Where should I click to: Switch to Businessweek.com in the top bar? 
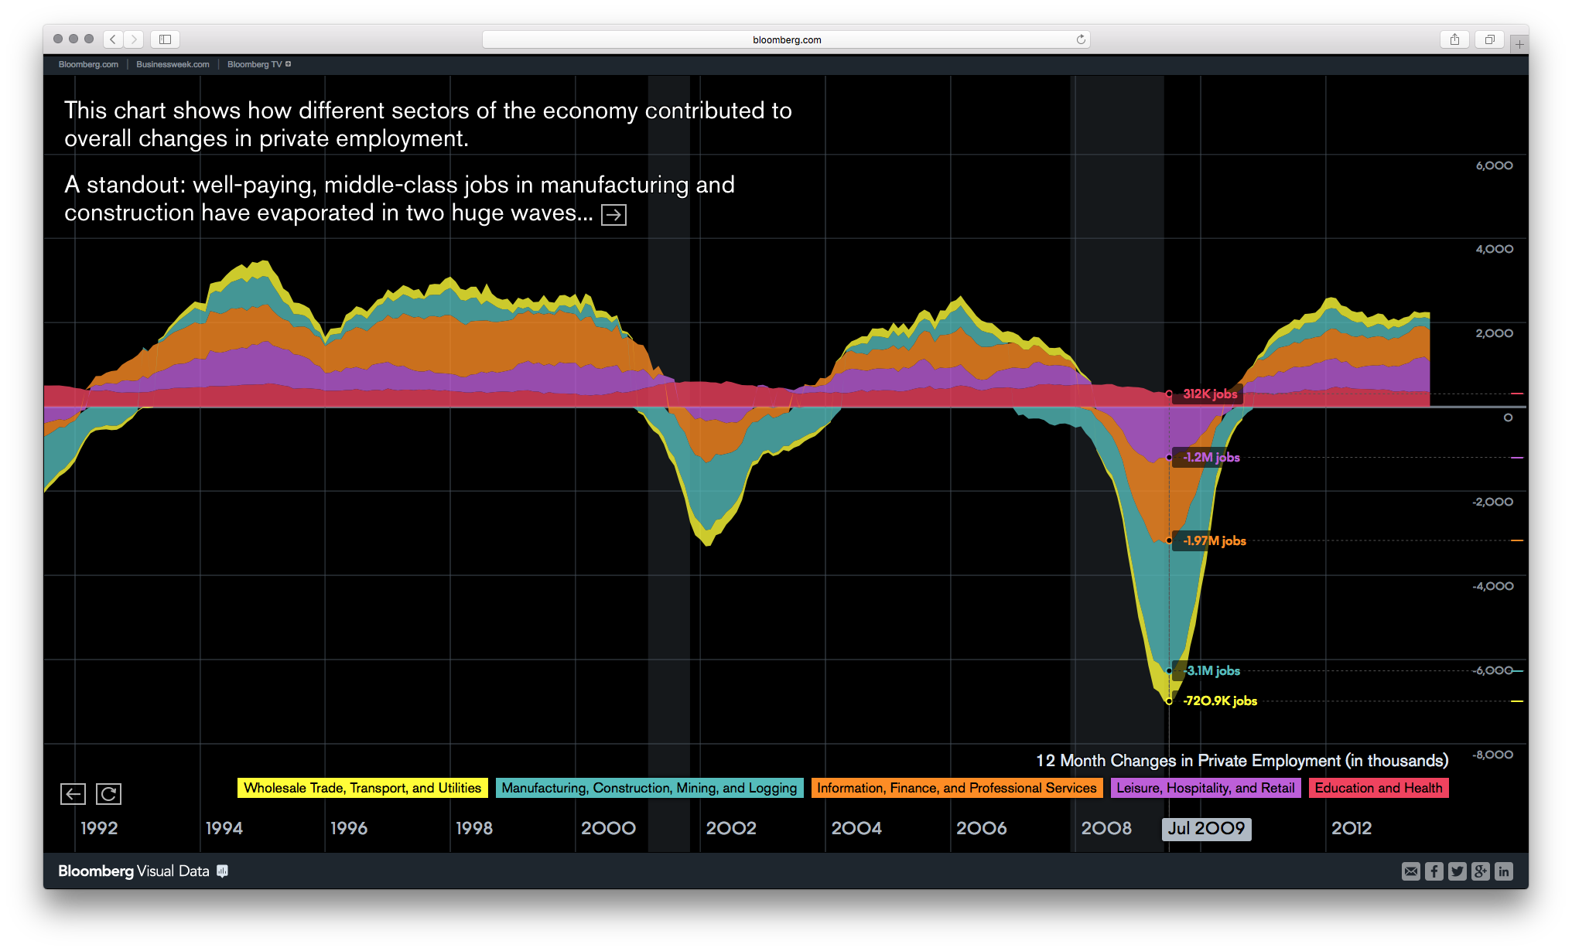172,64
